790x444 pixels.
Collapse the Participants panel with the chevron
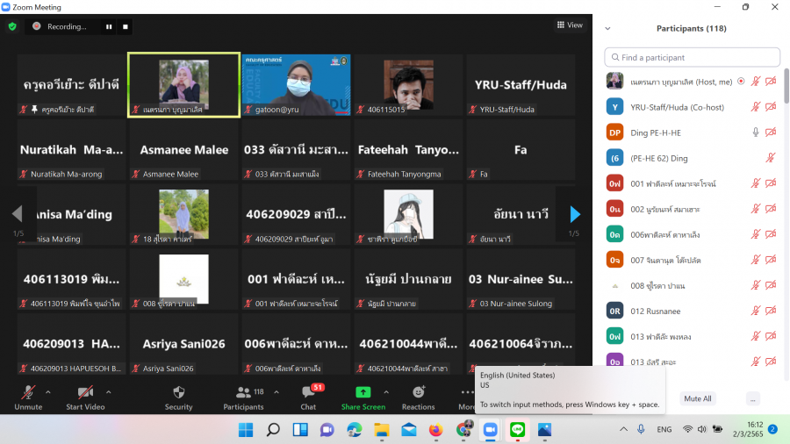coord(607,28)
